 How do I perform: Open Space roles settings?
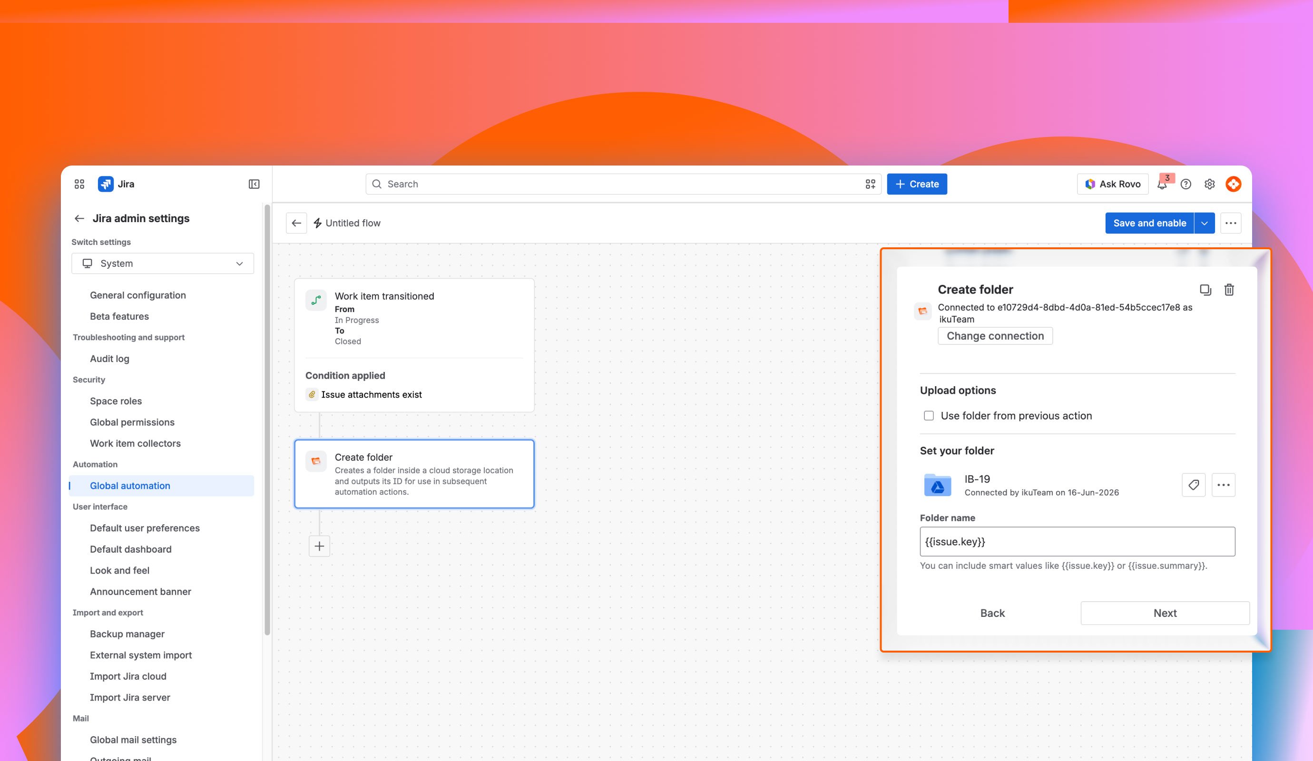point(116,401)
